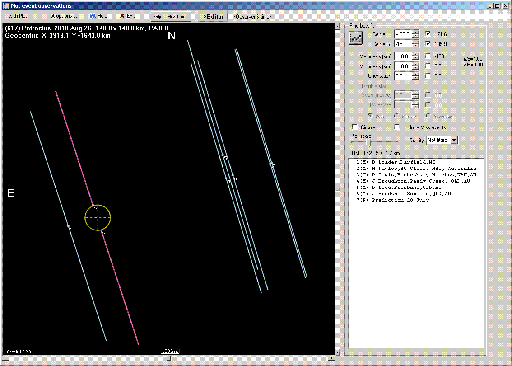Click the RMS fit 22.5 ±64.7 km text
The width and height of the screenshot is (512, 366).
point(376,153)
